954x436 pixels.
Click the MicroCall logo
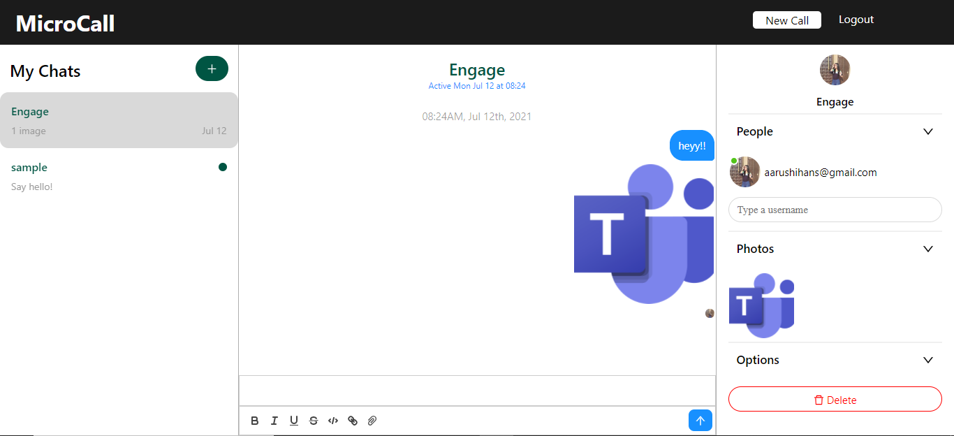pos(65,23)
